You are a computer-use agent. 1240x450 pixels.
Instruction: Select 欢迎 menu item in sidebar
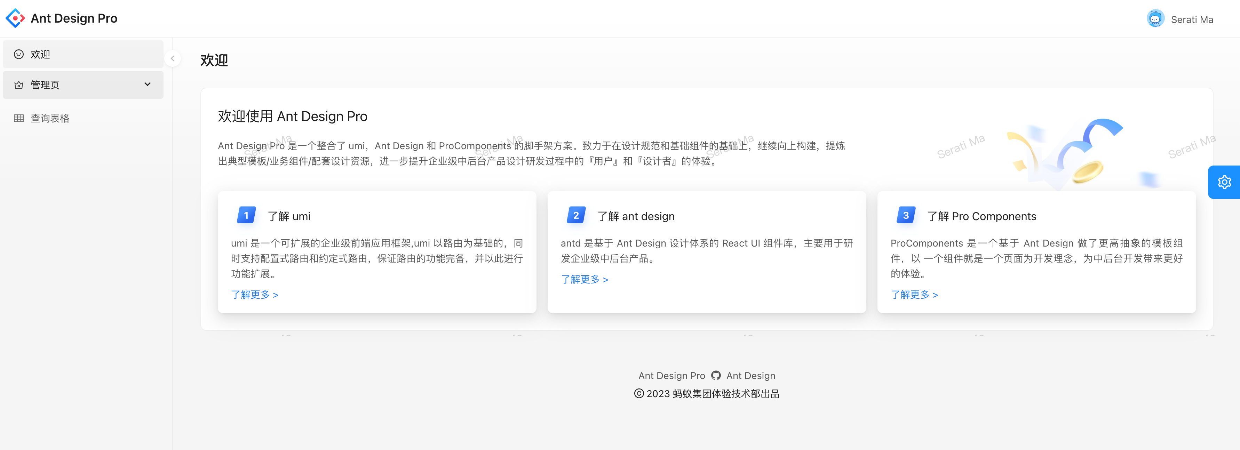pyautogui.click(x=40, y=54)
